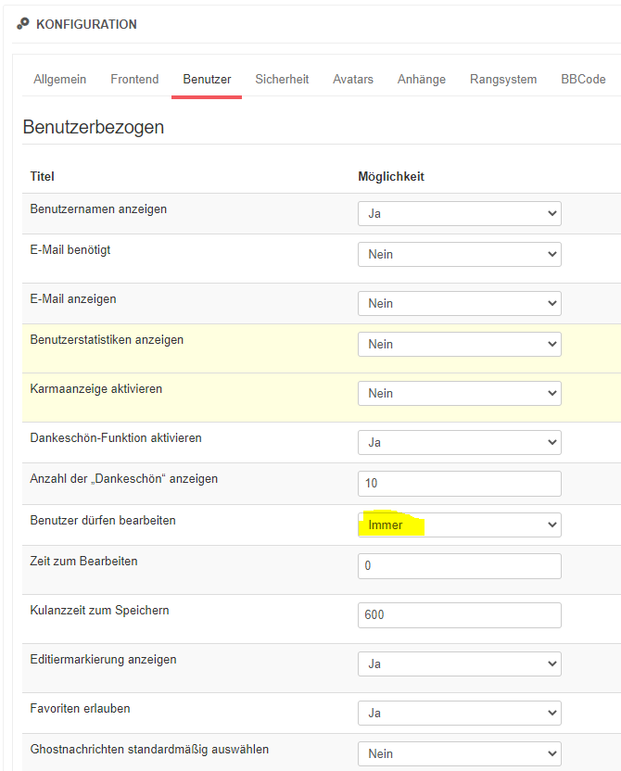Click the Konfiguration gears icon
Image resolution: width=621 pixels, height=771 pixels.
(x=23, y=24)
